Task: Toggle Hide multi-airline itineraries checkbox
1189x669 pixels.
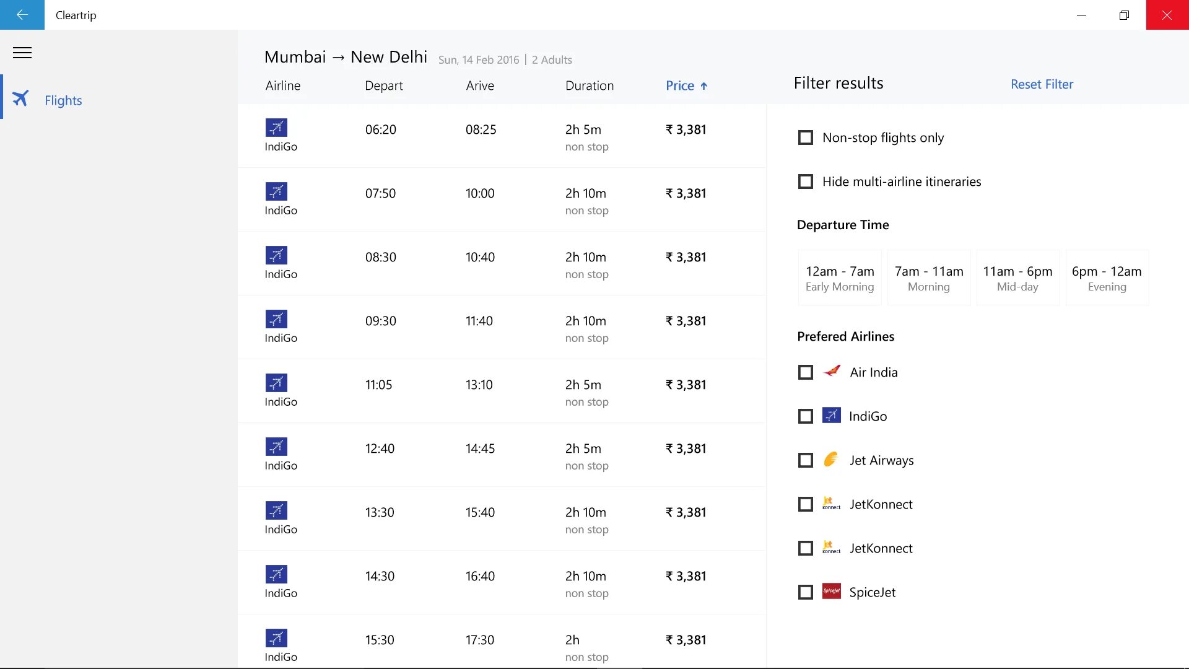Action: coord(806,181)
